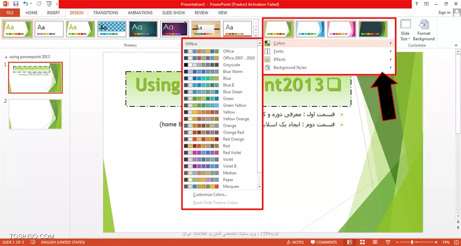
Task: Switch to Normal view icon
Action: tap(349, 242)
